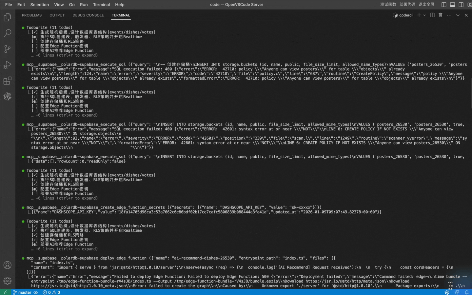The height and width of the screenshot is (295, 472).
Task: Open the File menu
Action: tap(9, 5)
